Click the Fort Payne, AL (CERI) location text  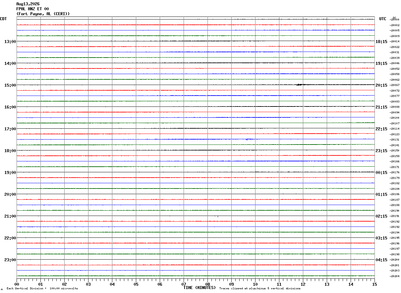43,14
